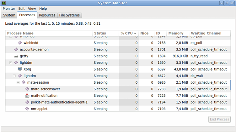This screenshot has height=132, width=236.
Task: Collapse the top-level lightdm tree node
Action: point(11,63)
